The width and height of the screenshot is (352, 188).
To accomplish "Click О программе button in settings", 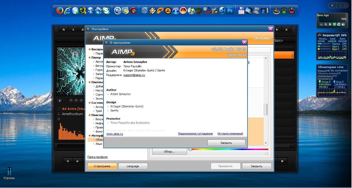I will (102, 166).
